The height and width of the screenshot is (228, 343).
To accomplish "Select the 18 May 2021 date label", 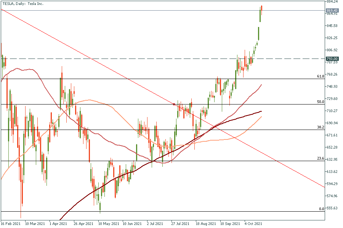I will (x=107, y=224).
